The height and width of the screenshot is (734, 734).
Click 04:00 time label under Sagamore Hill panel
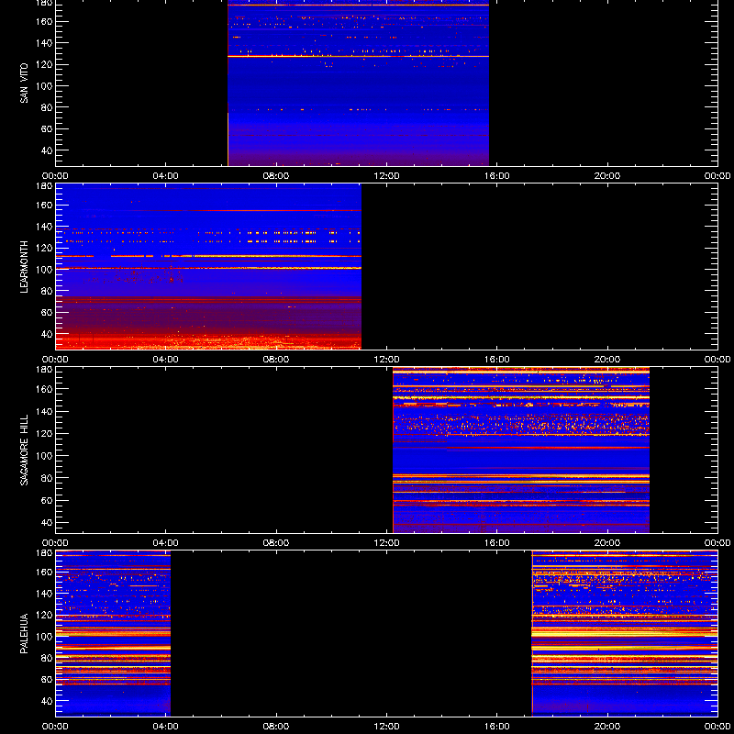[166, 543]
